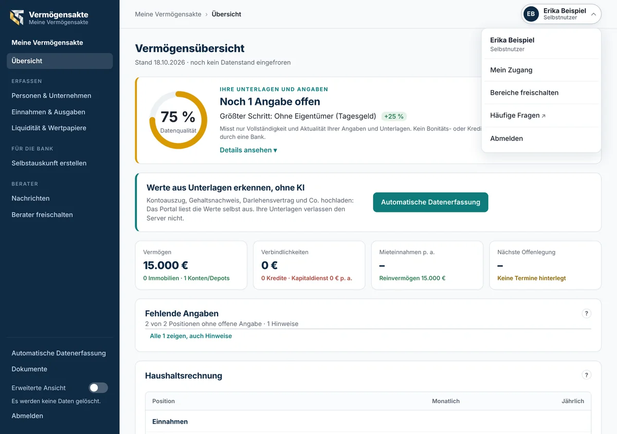Click the Noch 1 Angabe offen heading
Image resolution: width=617 pixels, height=434 pixels.
pos(270,102)
